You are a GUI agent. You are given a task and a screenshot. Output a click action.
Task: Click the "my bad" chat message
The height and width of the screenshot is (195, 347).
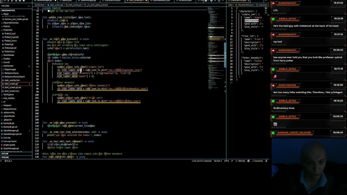[278, 42]
